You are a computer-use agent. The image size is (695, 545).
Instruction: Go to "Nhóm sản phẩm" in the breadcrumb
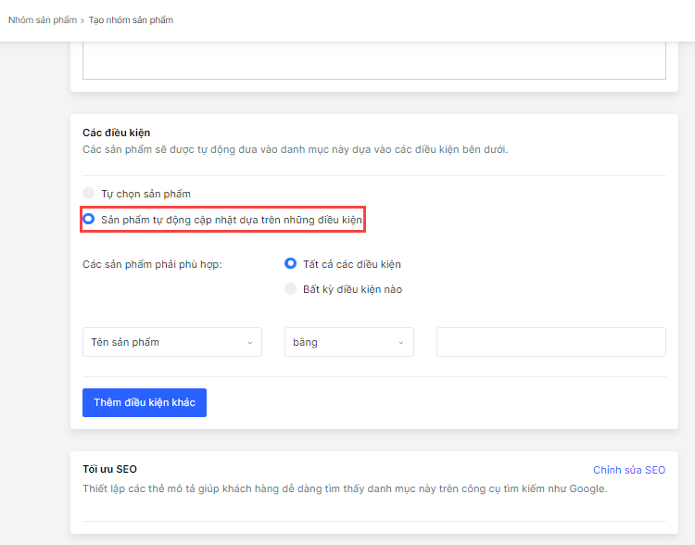(x=42, y=20)
